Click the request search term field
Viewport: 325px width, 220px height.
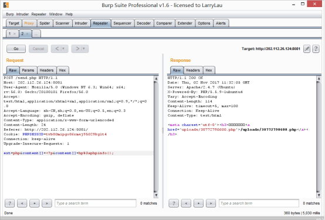pos(96,203)
